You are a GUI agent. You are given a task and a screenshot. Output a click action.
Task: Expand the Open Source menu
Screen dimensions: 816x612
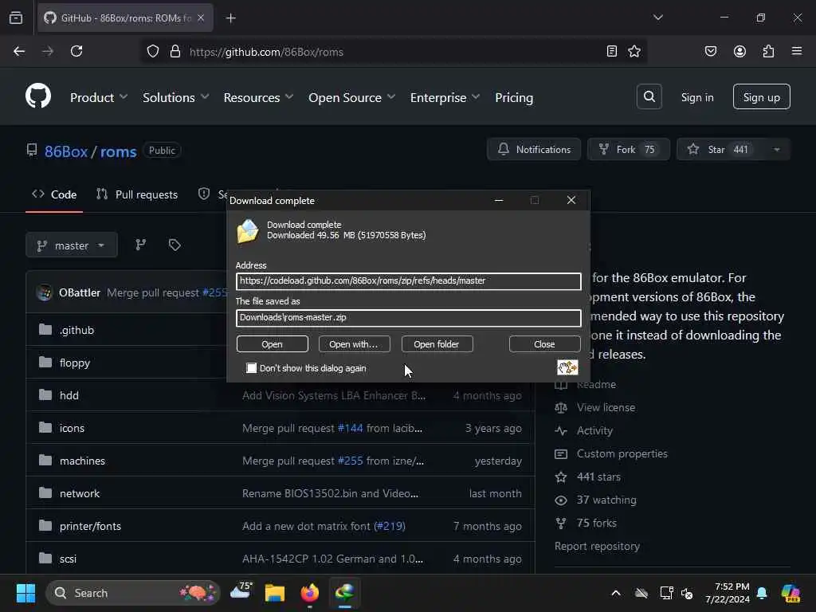click(x=351, y=97)
